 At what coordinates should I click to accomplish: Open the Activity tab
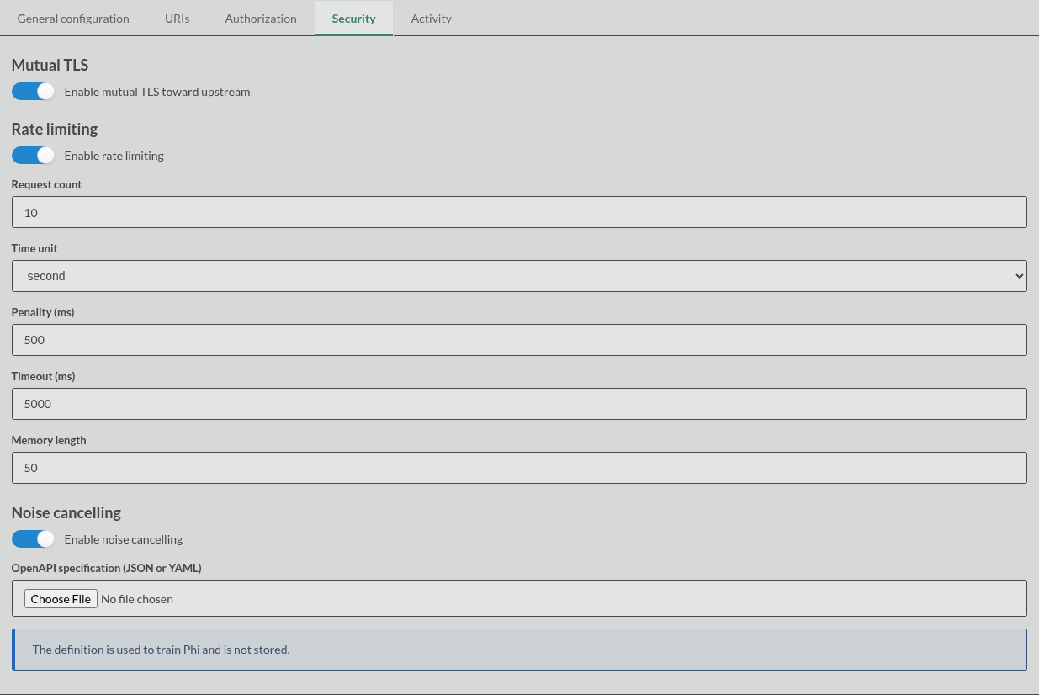[432, 19]
